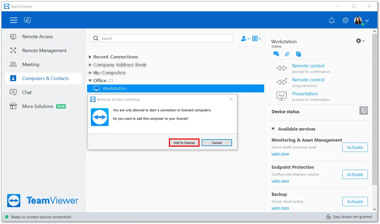Open the notifications bell
This screenshot has width=380, height=224.
[x=332, y=20]
